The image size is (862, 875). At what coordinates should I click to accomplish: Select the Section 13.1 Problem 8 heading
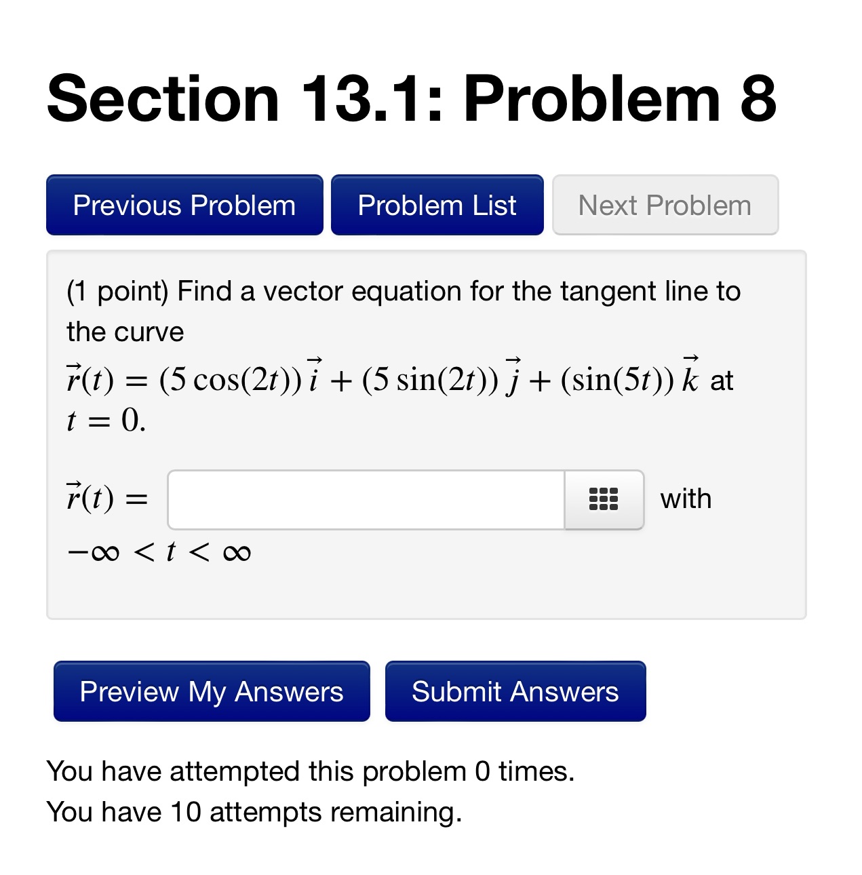410,99
